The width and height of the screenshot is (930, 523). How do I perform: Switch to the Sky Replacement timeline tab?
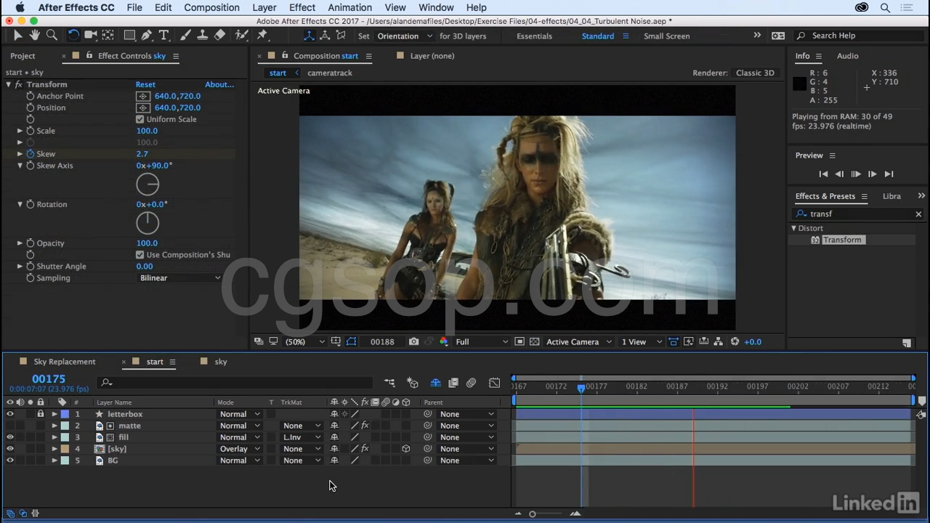coord(64,362)
